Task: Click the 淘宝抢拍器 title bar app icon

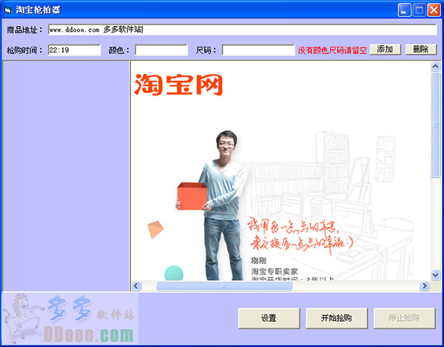Action: pos(8,10)
